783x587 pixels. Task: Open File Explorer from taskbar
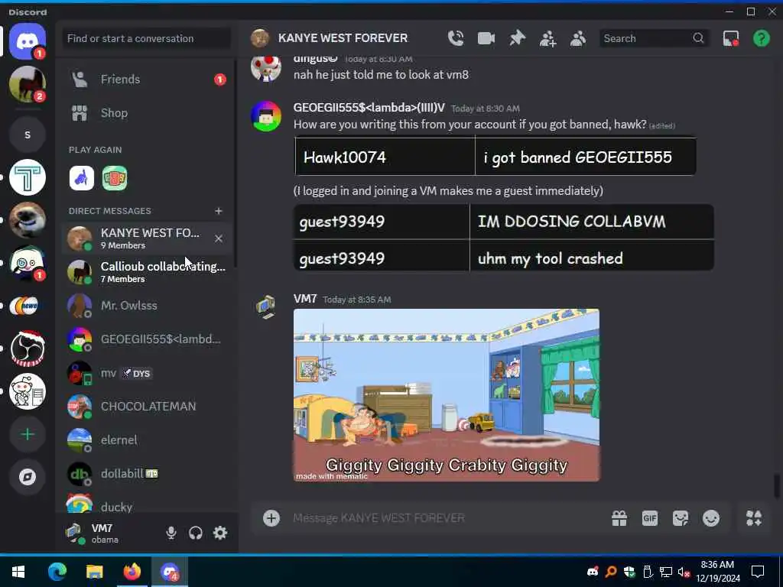point(94,572)
